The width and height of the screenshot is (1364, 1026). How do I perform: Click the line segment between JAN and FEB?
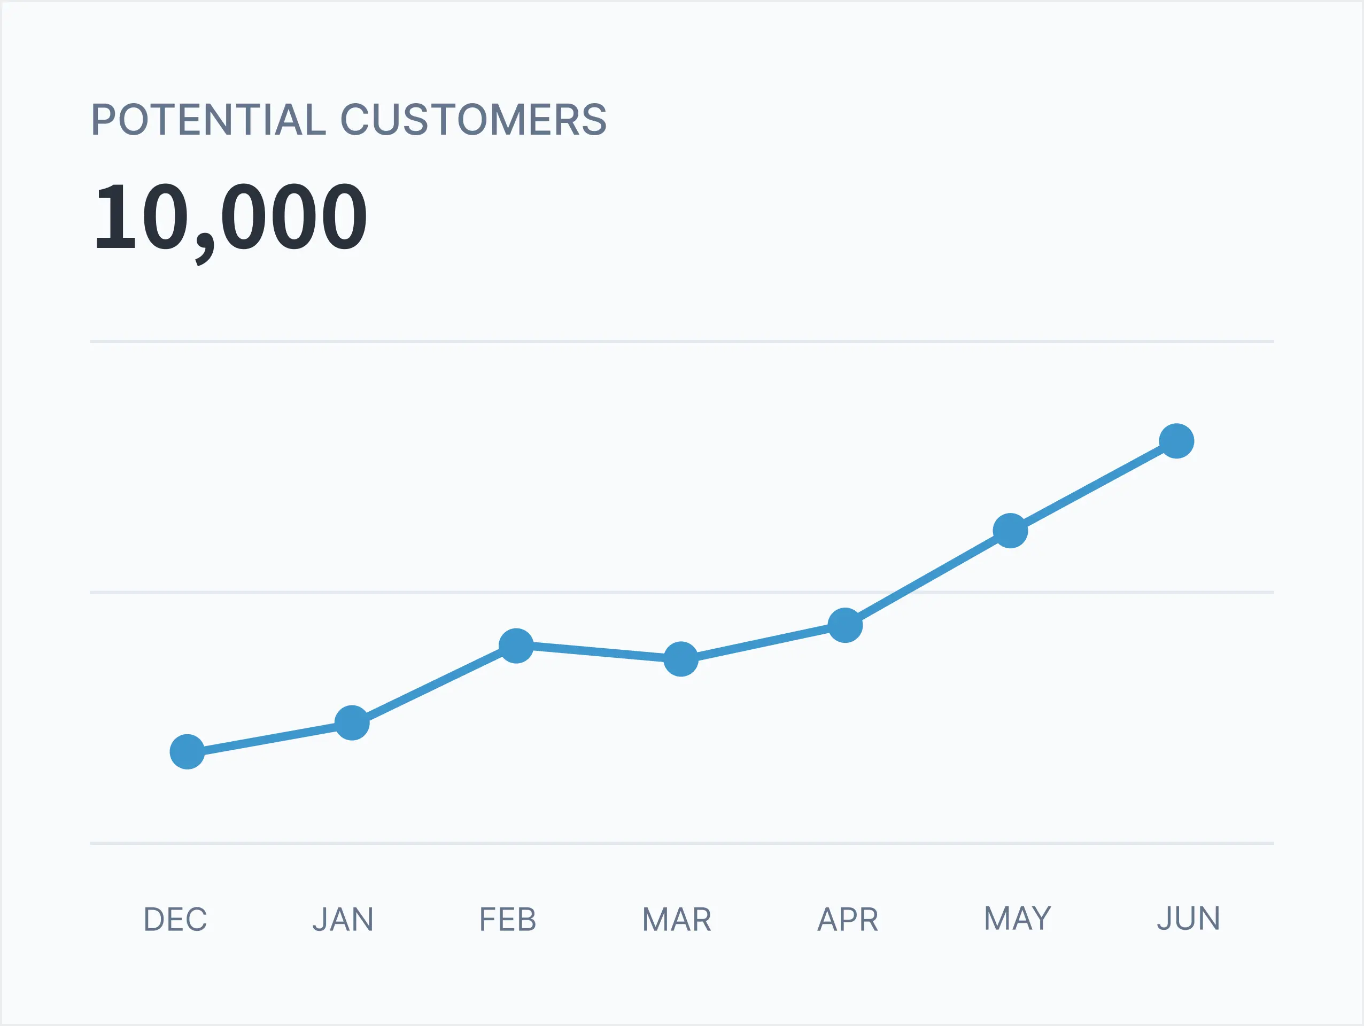point(434,685)
